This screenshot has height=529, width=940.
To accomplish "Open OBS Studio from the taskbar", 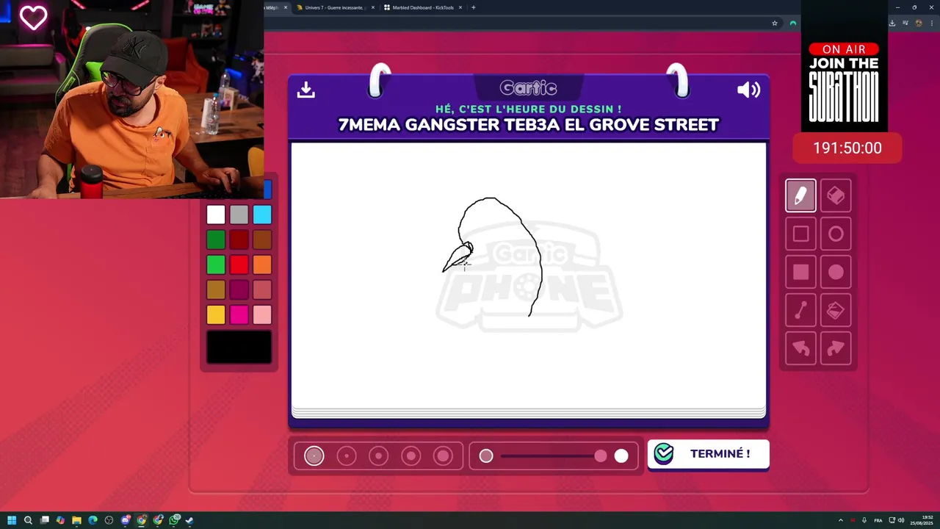I will pos(109,520).
